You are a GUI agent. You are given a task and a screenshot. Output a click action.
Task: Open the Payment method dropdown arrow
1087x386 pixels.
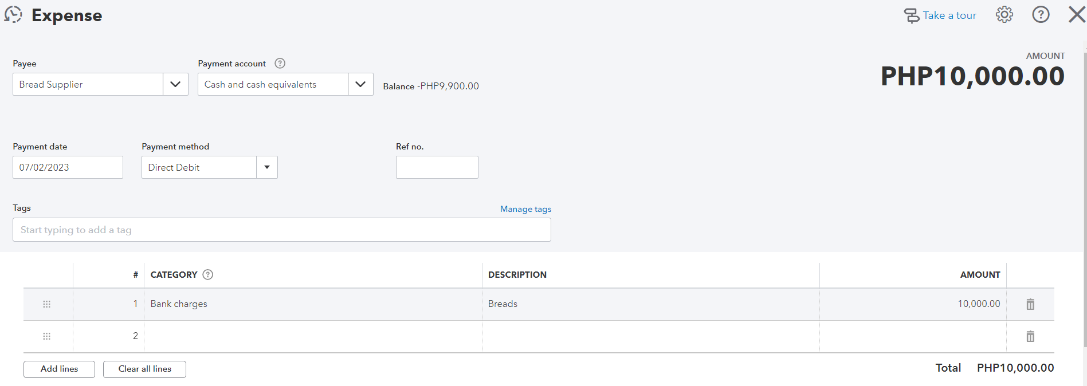[266, 167]
